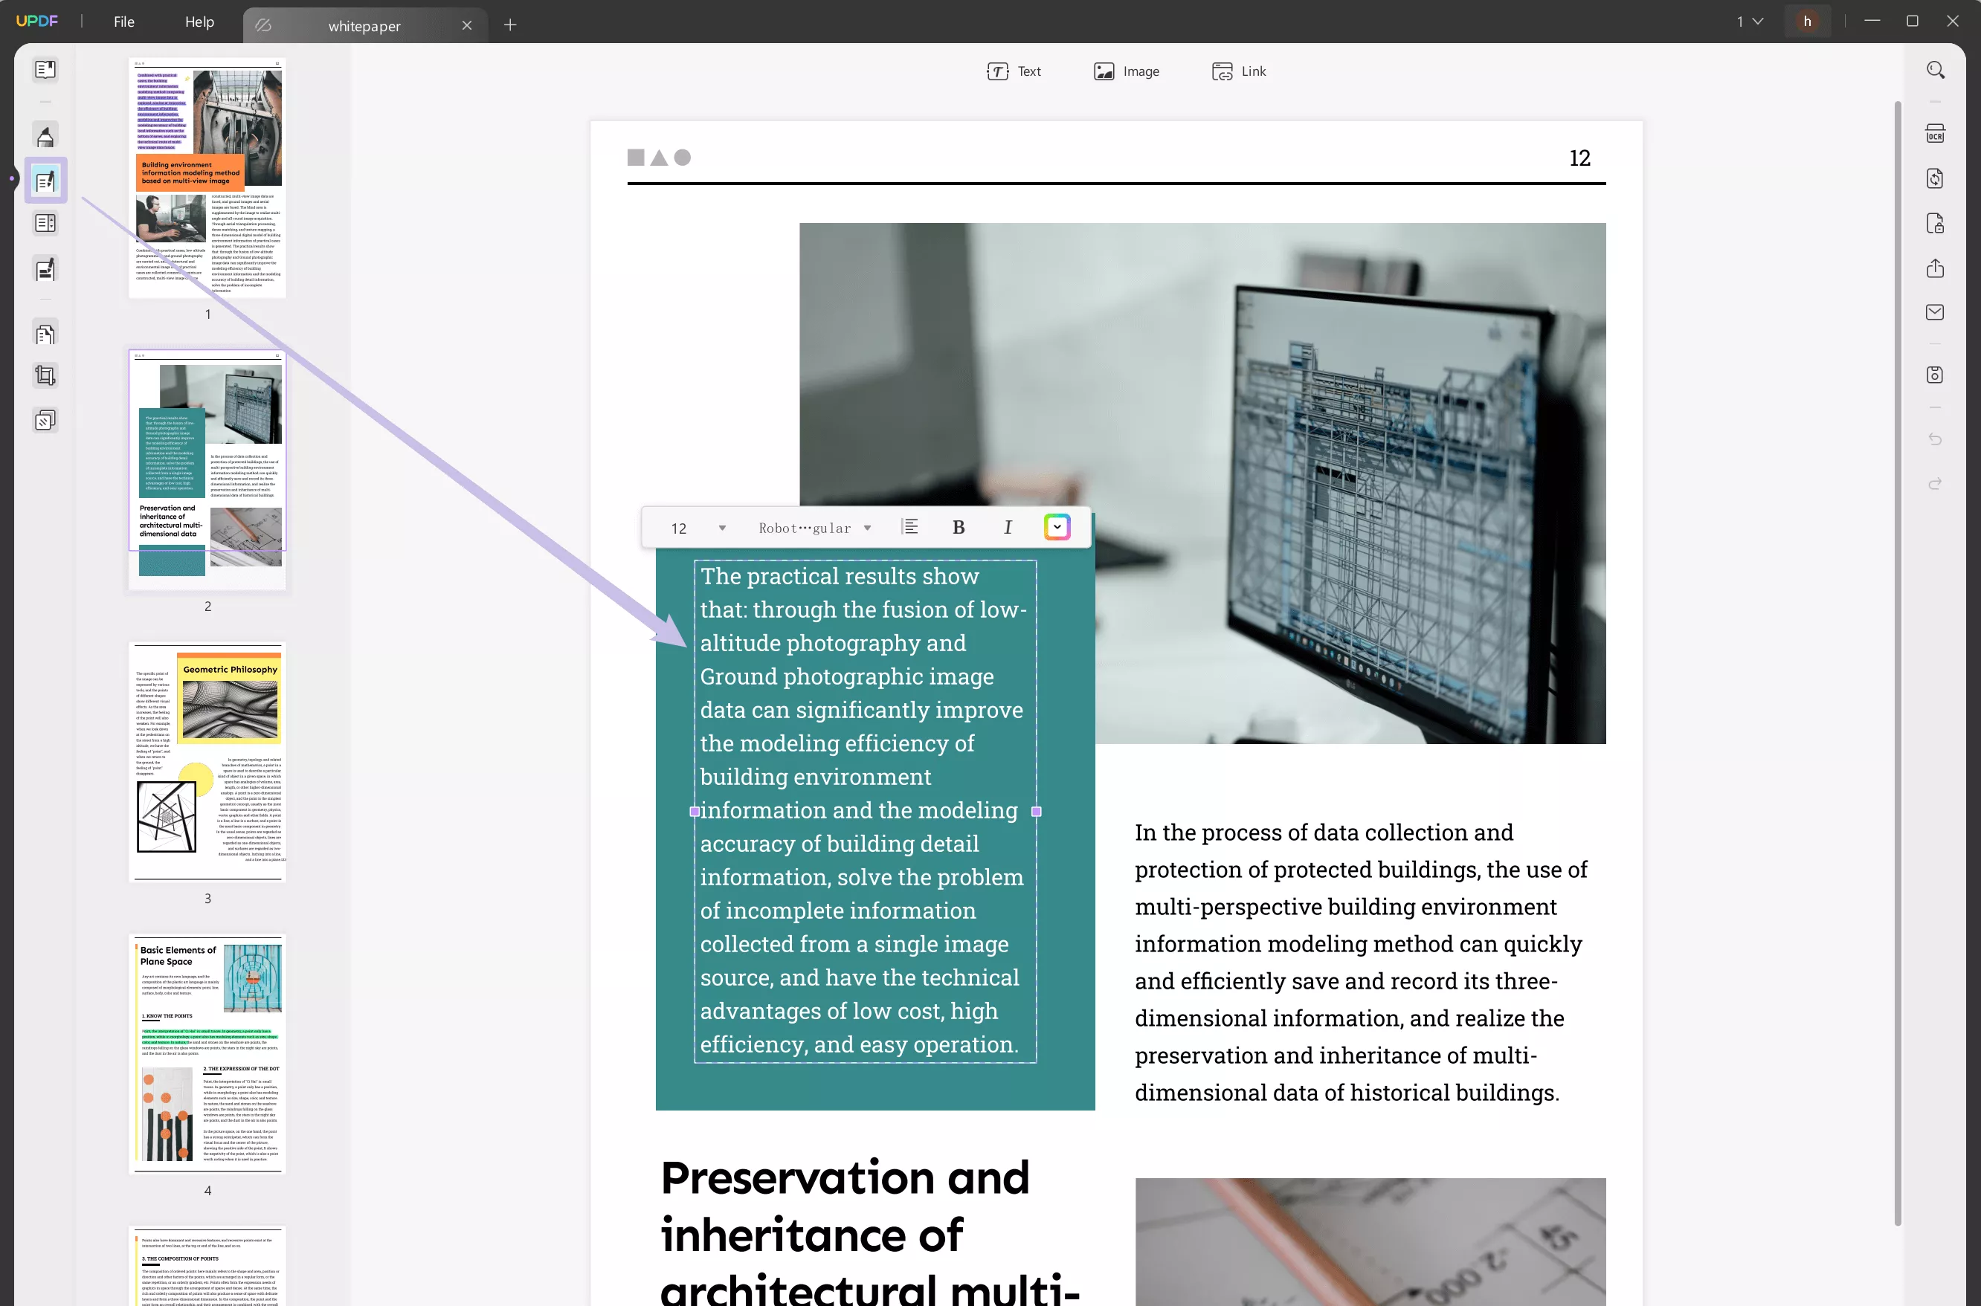The height and width of the screenshot is (1306, 1981).
Task: Open the File menu
Action: 124,22
